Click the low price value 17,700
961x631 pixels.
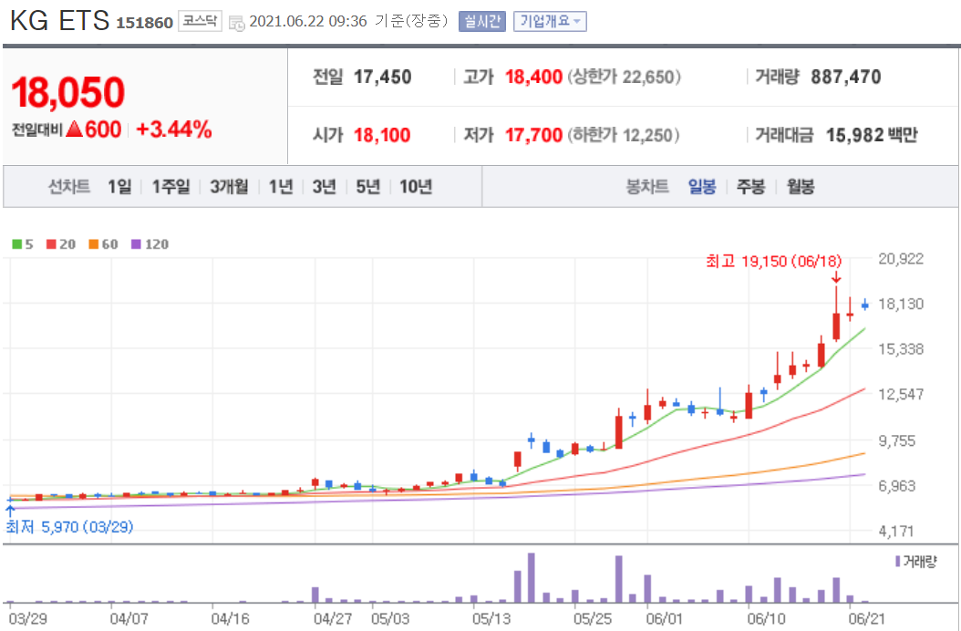(x=533, y=135)
